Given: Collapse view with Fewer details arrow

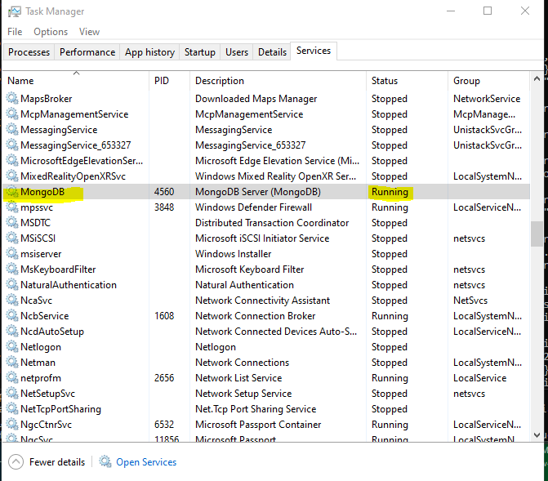Looking at the screenshot, I should (16, 462).
